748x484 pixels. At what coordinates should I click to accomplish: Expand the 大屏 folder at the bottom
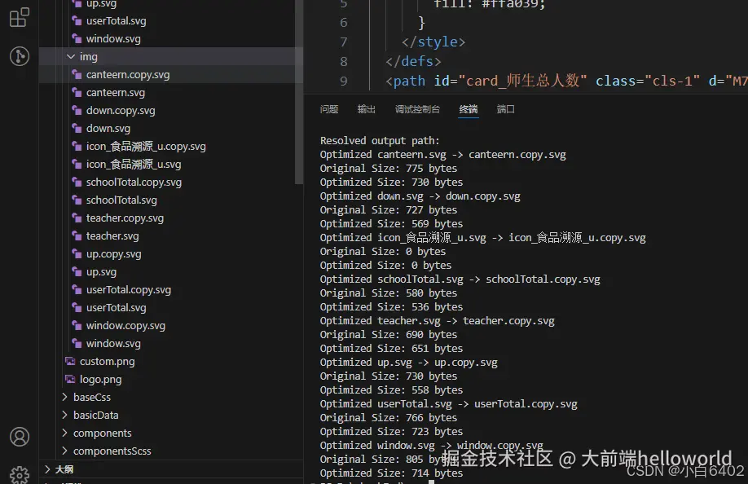[64, 469]
